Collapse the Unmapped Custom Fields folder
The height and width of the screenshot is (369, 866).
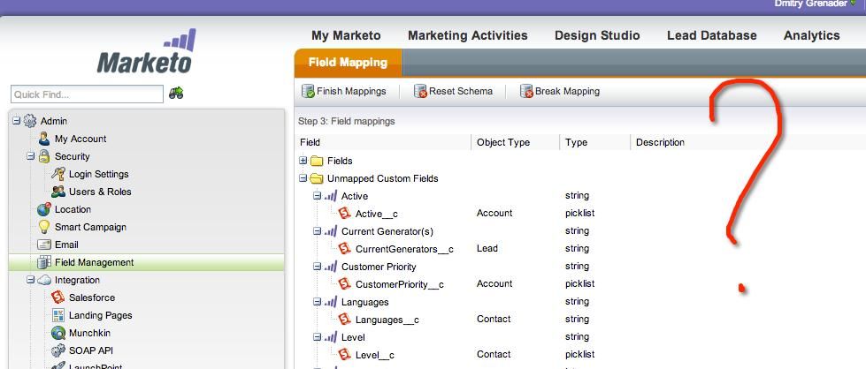pyautogui.click(x=303, y=178)
